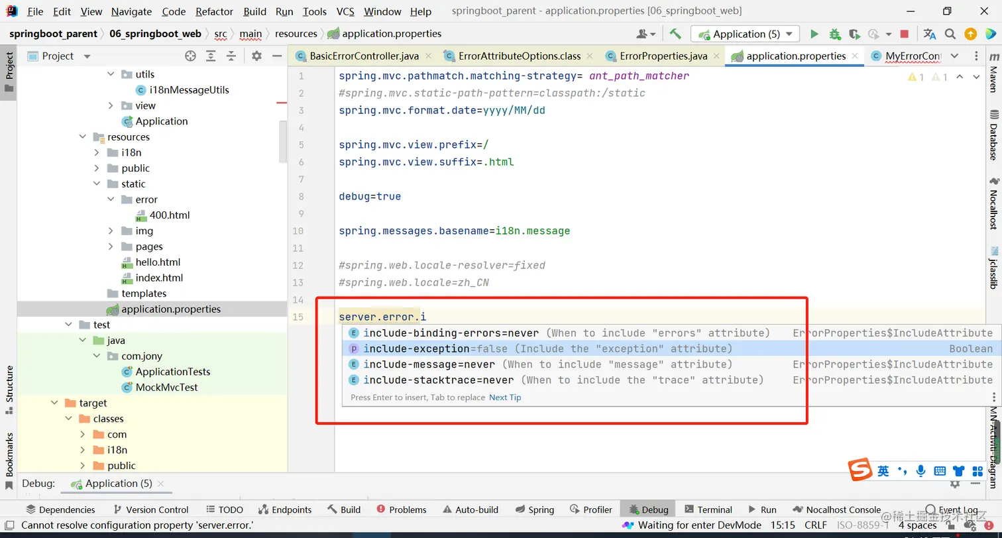The width and height of the screenshot is (1002, 538).
Task: Toggle the Structure tool window
Action: pyautogui.click(x=9, y=389)
